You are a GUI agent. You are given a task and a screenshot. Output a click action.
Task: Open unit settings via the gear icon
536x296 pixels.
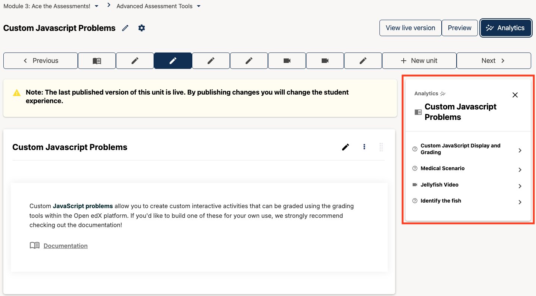click(142, 28)
